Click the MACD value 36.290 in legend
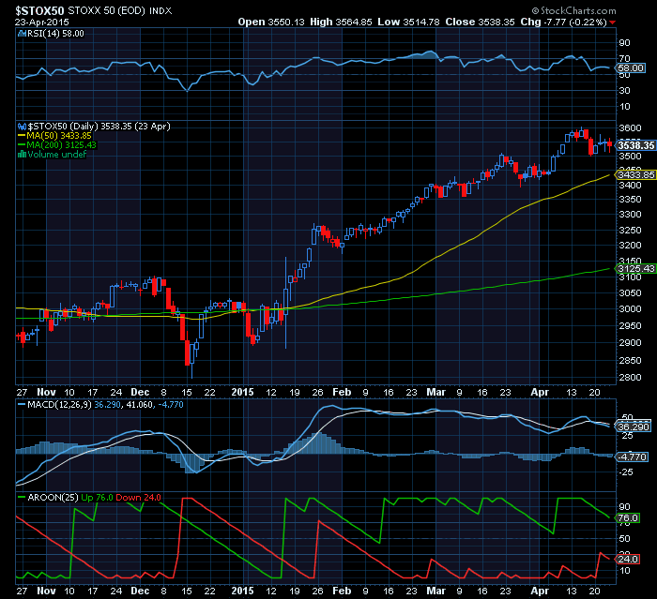The height and width of the screenshot is (599, 657). pos(107,405)
